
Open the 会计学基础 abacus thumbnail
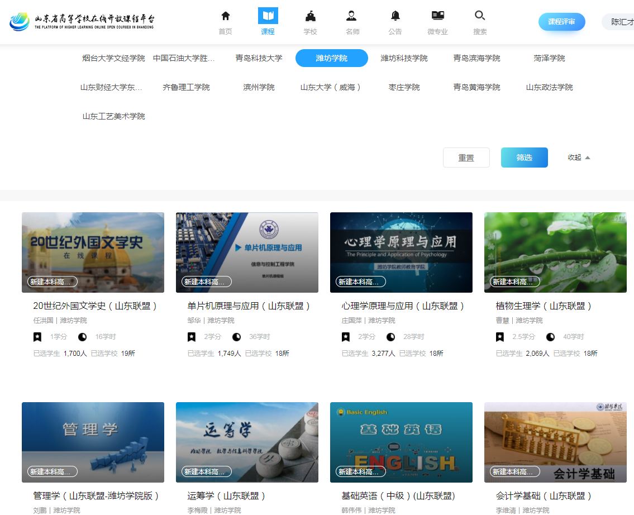click(556, 442)
